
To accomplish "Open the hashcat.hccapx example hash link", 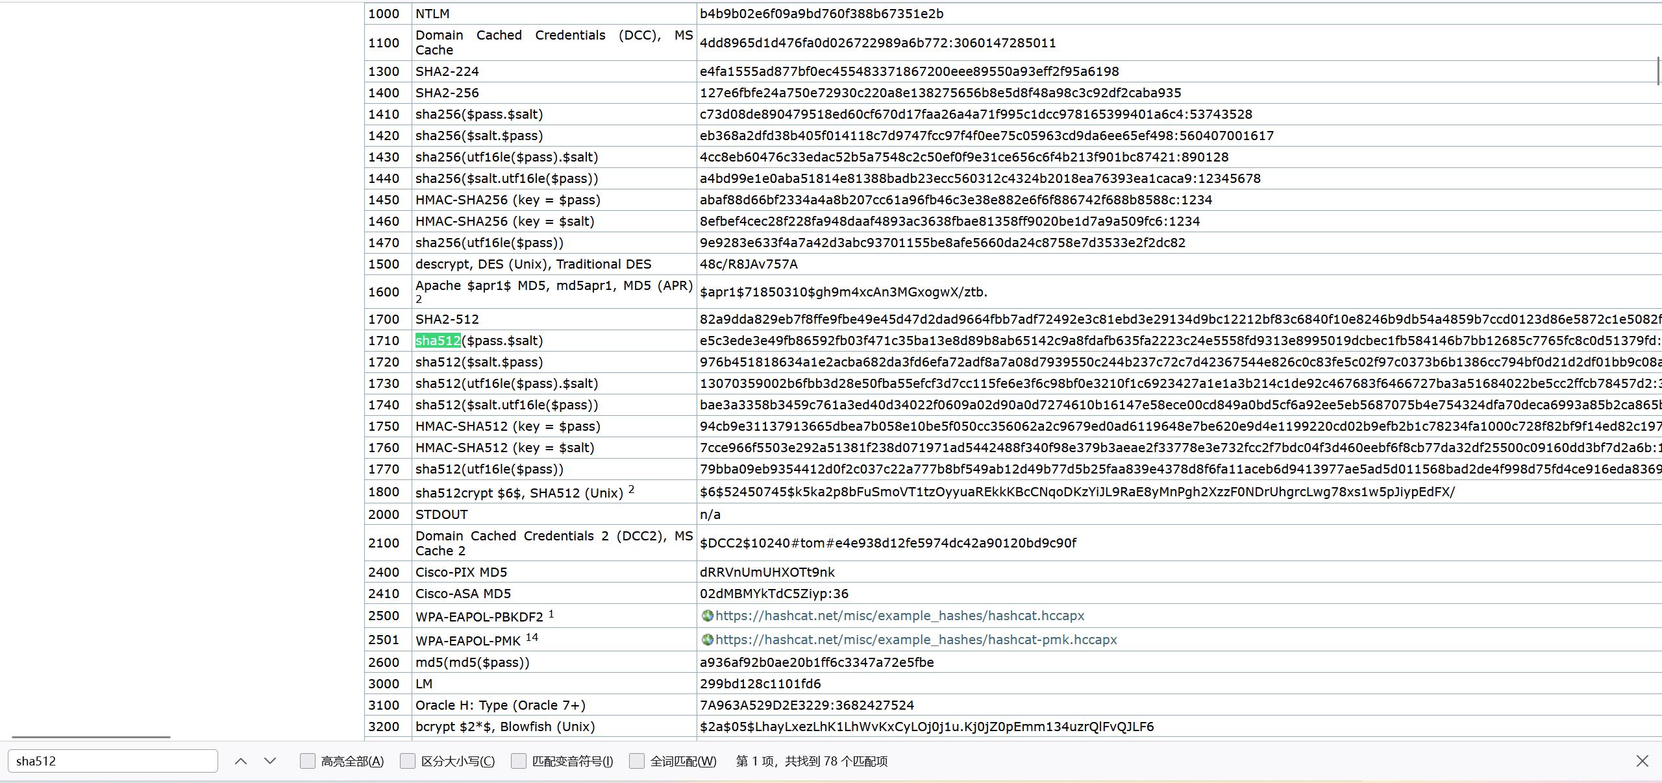I will pos(900,616).
